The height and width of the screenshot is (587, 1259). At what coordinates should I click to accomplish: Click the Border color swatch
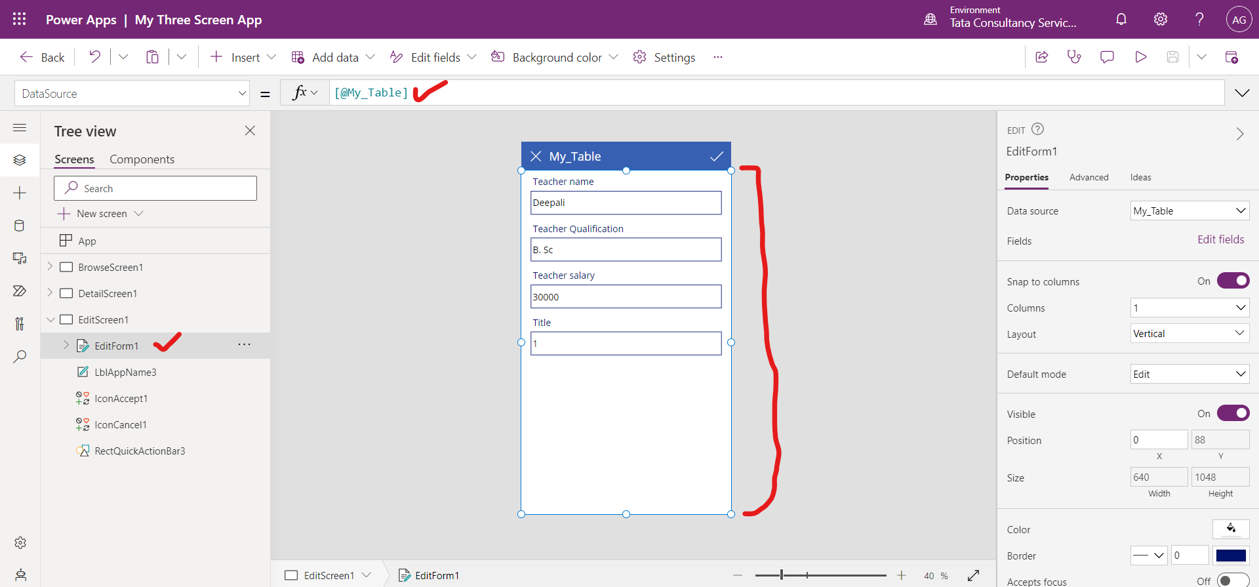coord(1230,556)
